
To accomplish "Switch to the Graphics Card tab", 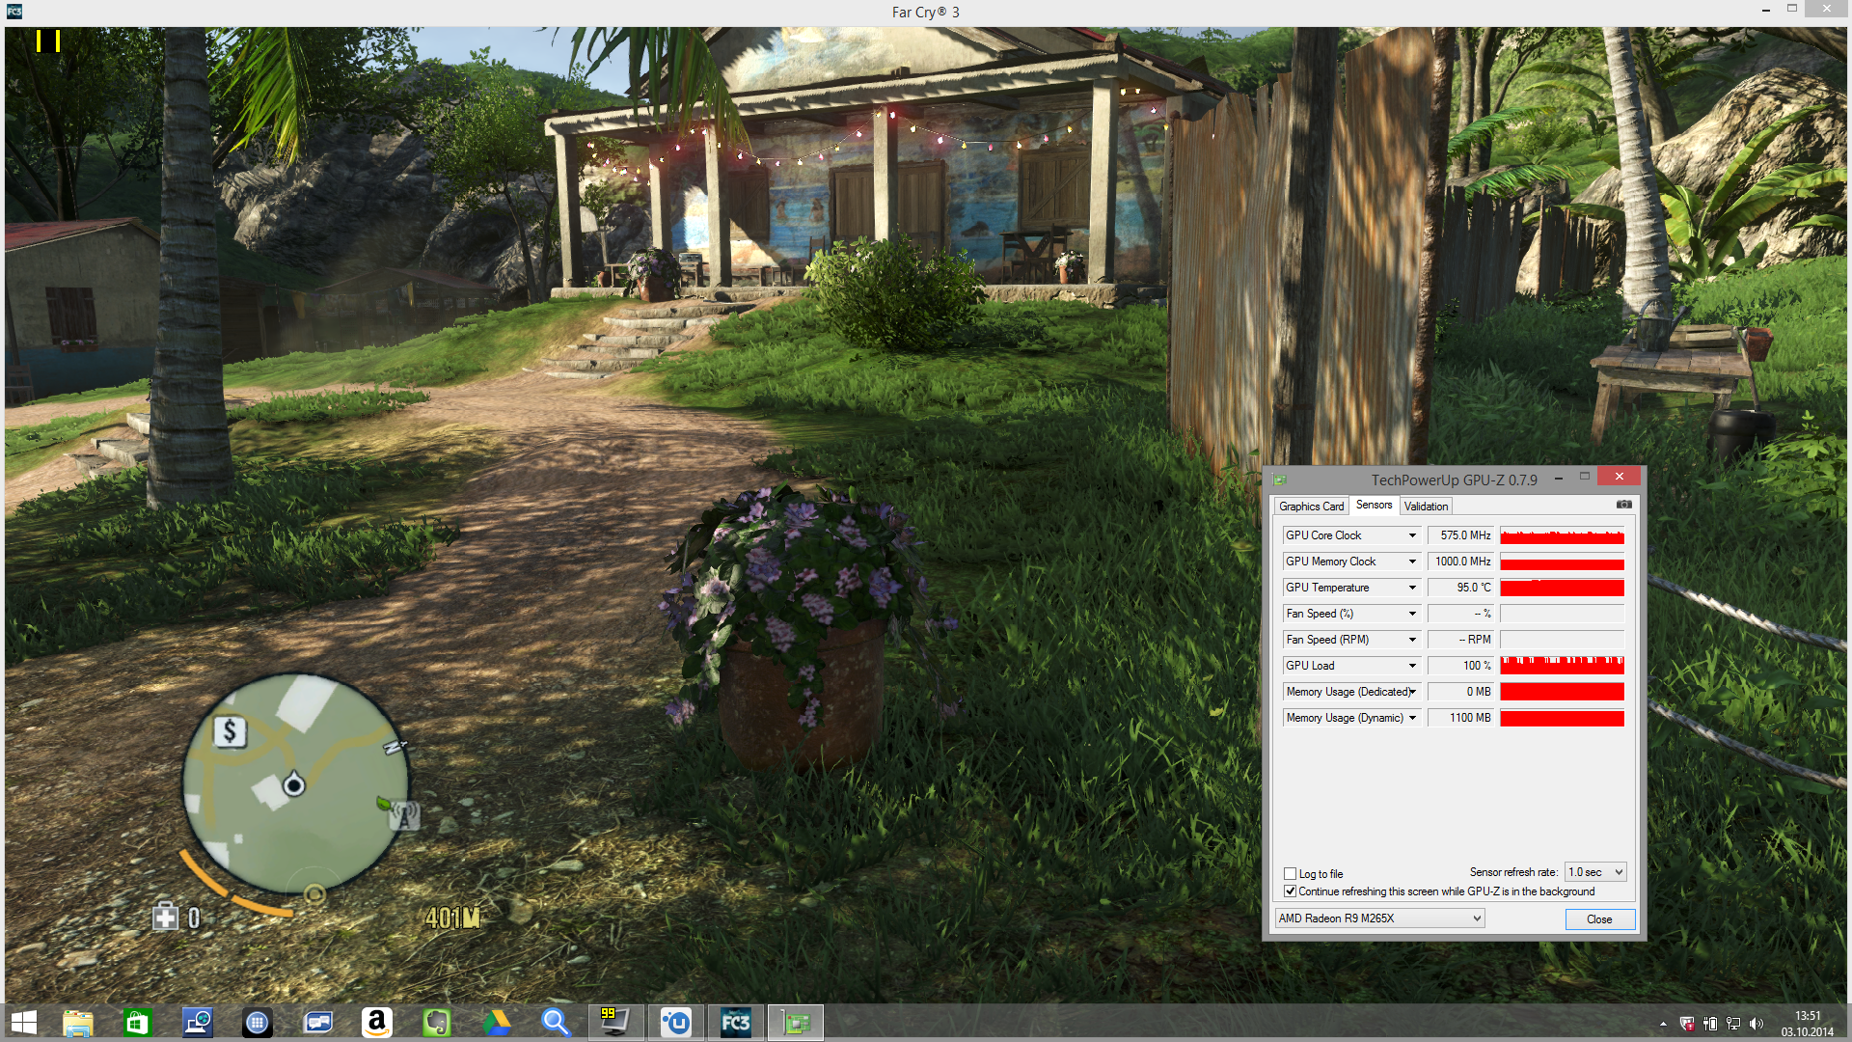I will pos(1311,507).
